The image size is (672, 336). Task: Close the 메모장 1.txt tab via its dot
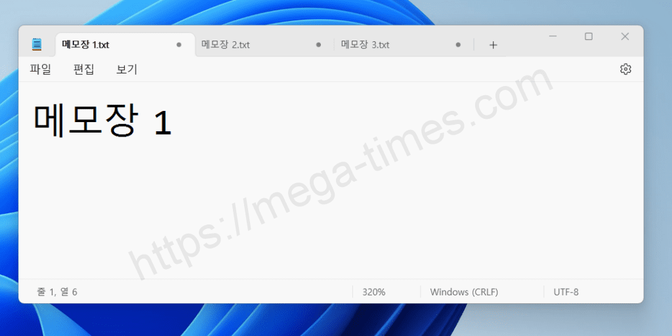tap(178, 45)
